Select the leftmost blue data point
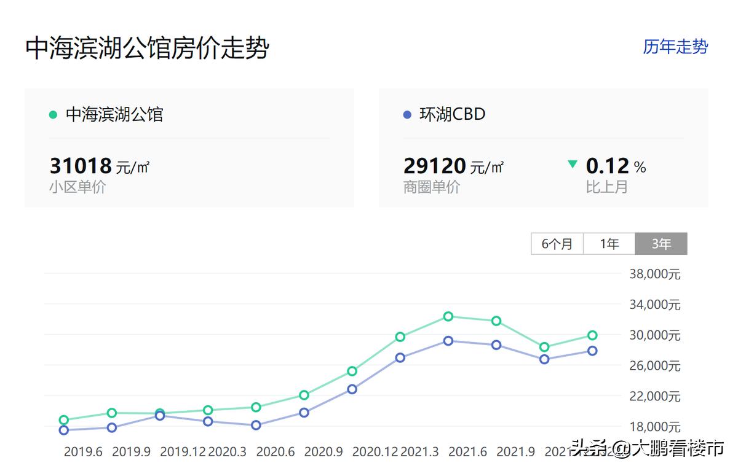Image resolution: width=738 pixels, height=471 pixels. pyautogui.click(x=63, y=430)
